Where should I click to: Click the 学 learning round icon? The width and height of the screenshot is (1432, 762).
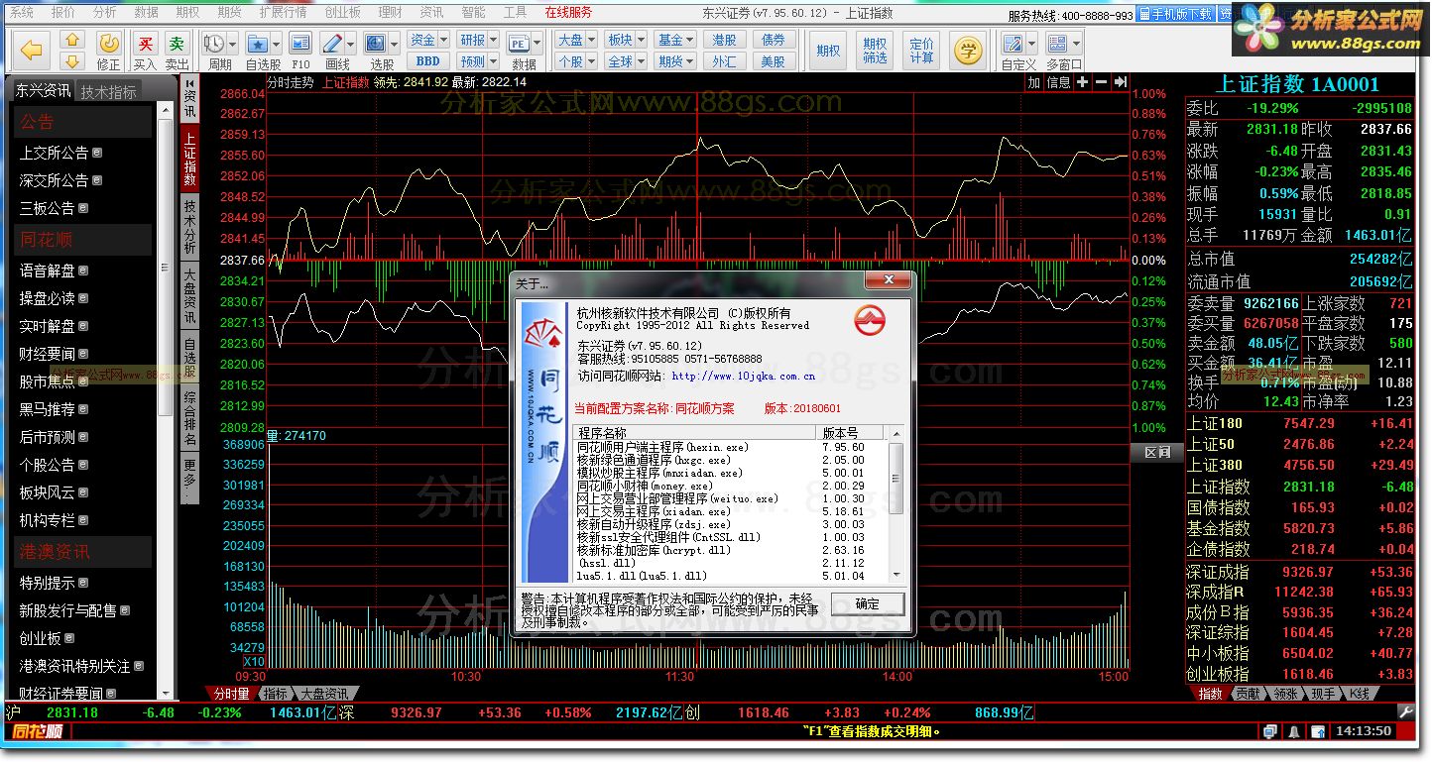[x=967, y=49]
